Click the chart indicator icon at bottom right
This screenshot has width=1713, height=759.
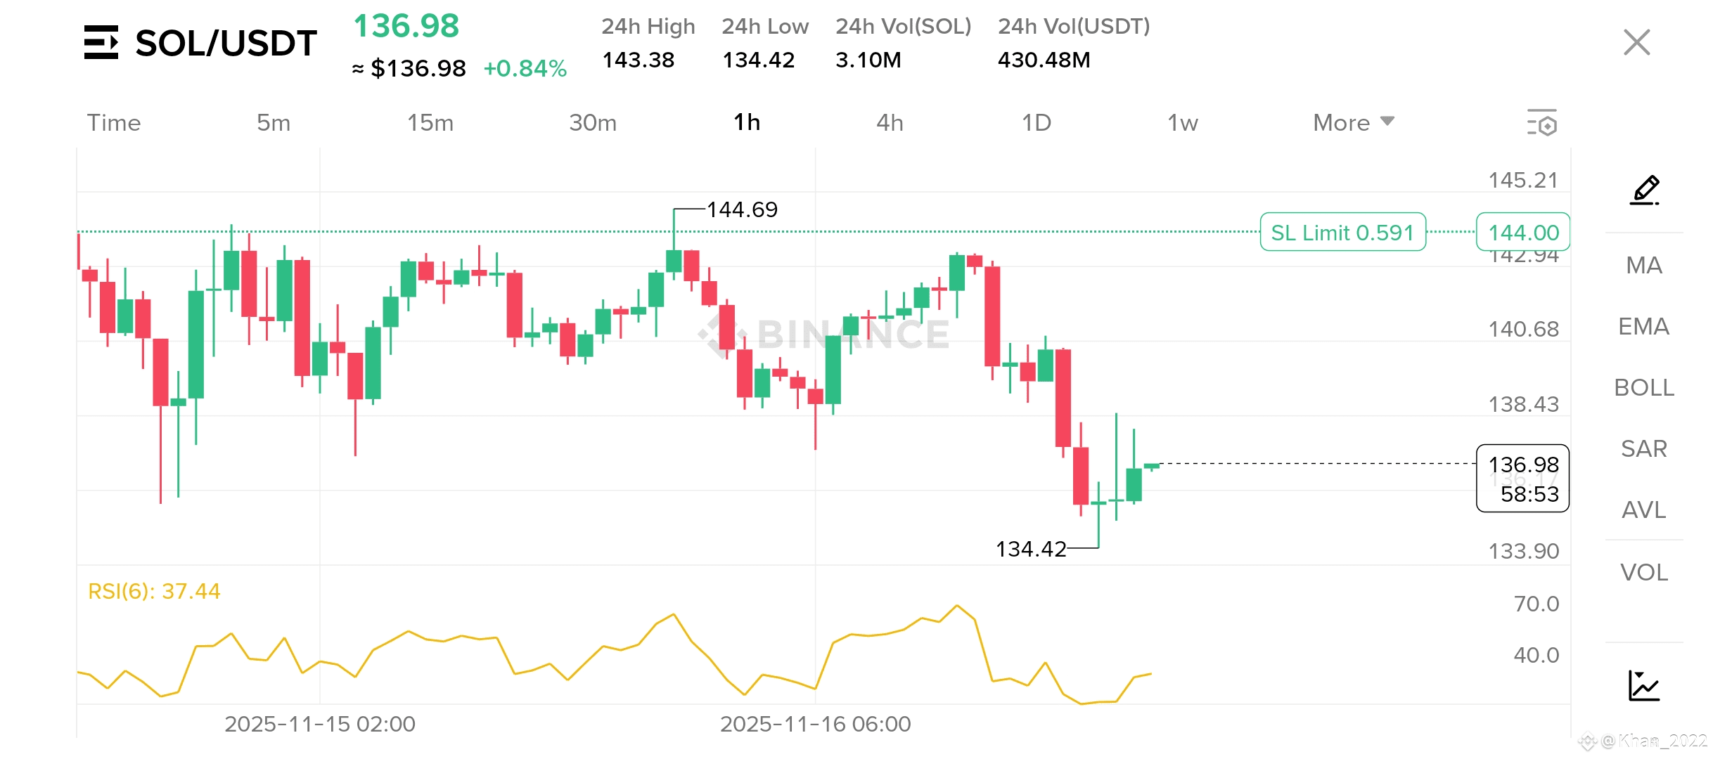point(1644,685)
